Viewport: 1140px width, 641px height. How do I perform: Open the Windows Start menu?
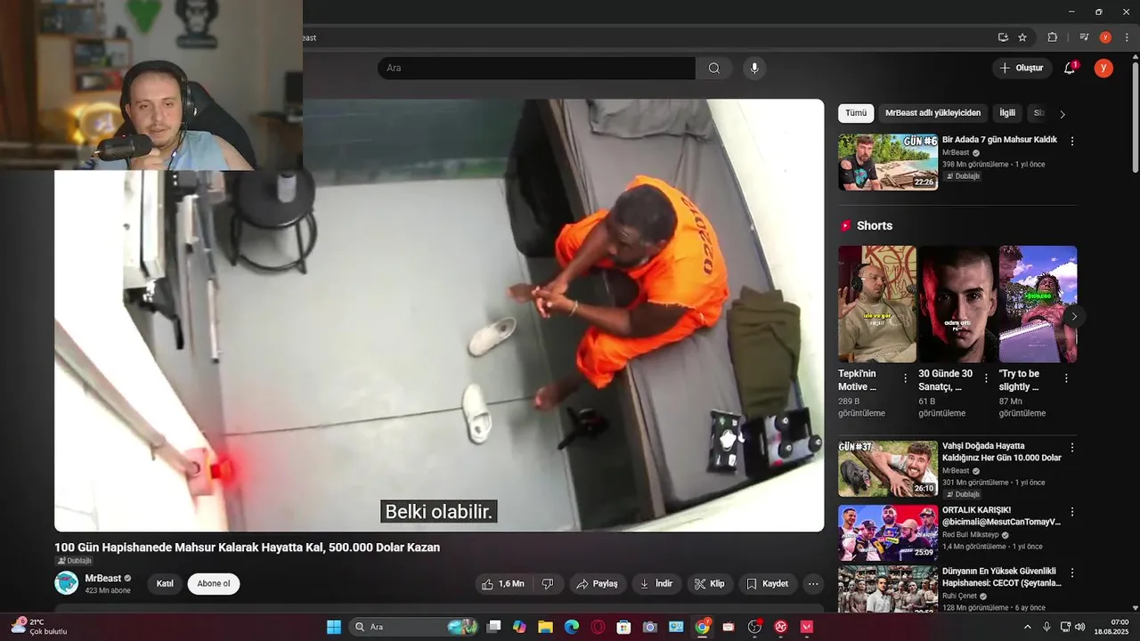(x=334, y=627)
